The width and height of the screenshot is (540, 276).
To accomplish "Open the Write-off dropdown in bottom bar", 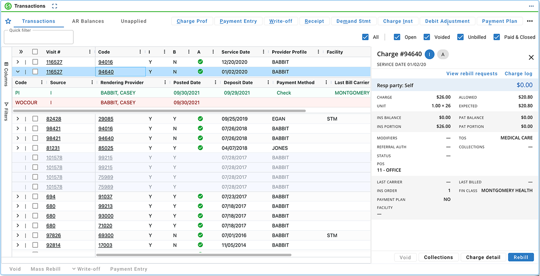I will click(x=86, y=269).
